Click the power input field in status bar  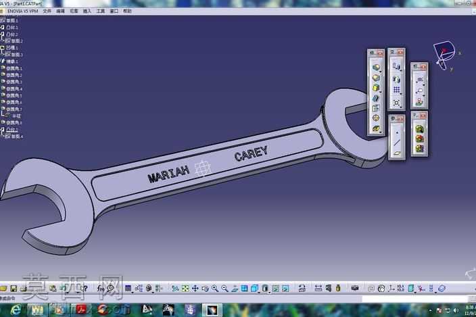(415, 299)
